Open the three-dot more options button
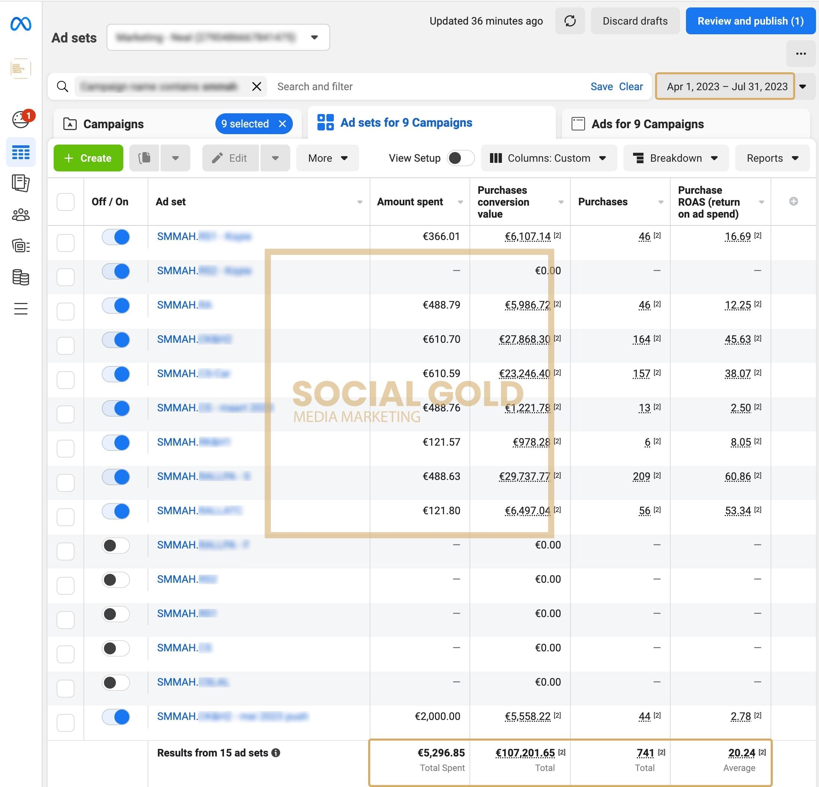This screenshot has height=787, width=819. click(801, 54)
